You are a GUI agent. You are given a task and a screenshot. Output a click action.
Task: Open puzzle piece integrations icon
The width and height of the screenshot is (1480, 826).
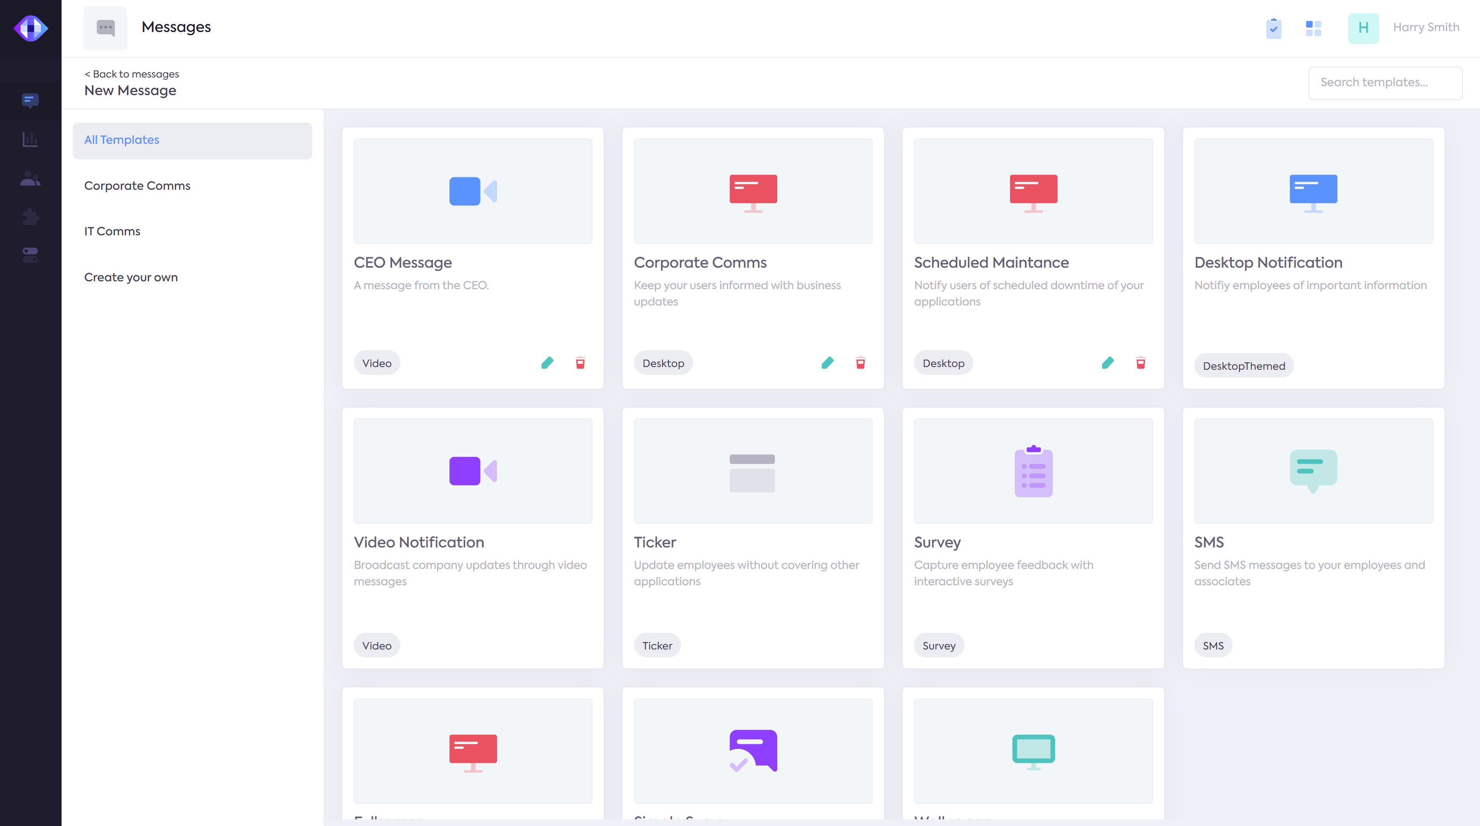[x=30, y=217]
